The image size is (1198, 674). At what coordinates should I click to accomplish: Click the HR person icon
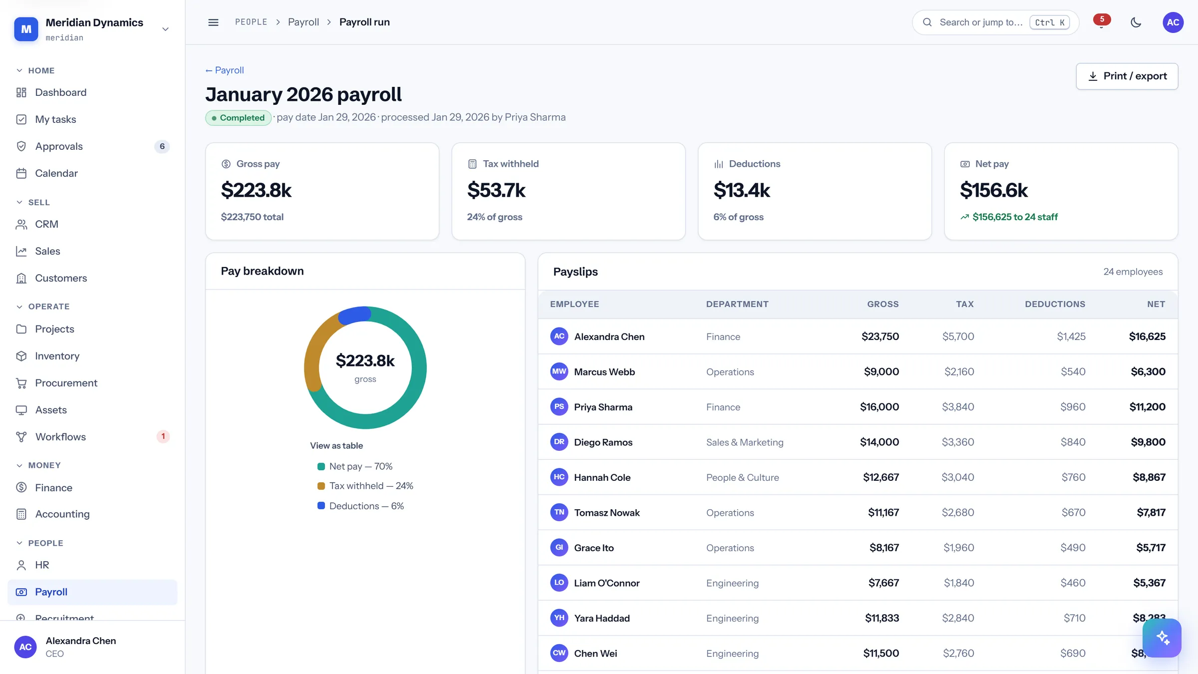tap(21, 565)
